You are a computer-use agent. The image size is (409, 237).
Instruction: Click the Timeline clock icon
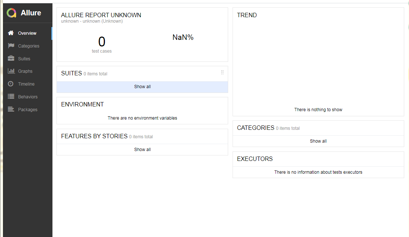click(11, 84)
